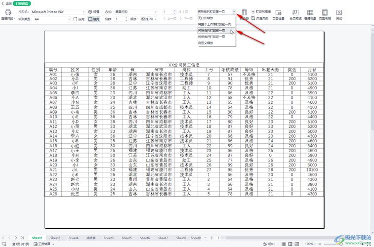Open the scaling options dropdown arrow
Image resolution: width=374 pixels, height=247 pixels.
tap(234, 11)
